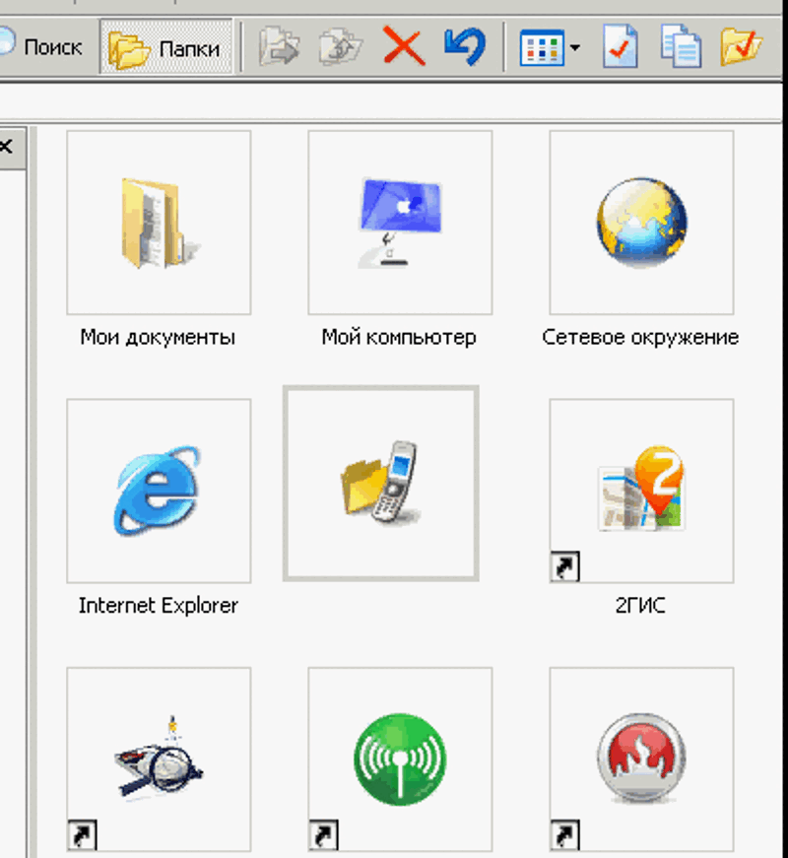
Task: Select the folder with mobile phone icon
Action: 381,483
